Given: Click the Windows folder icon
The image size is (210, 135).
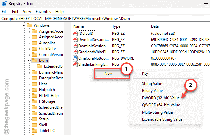Looking at the screenshot, I should point(29,25).
